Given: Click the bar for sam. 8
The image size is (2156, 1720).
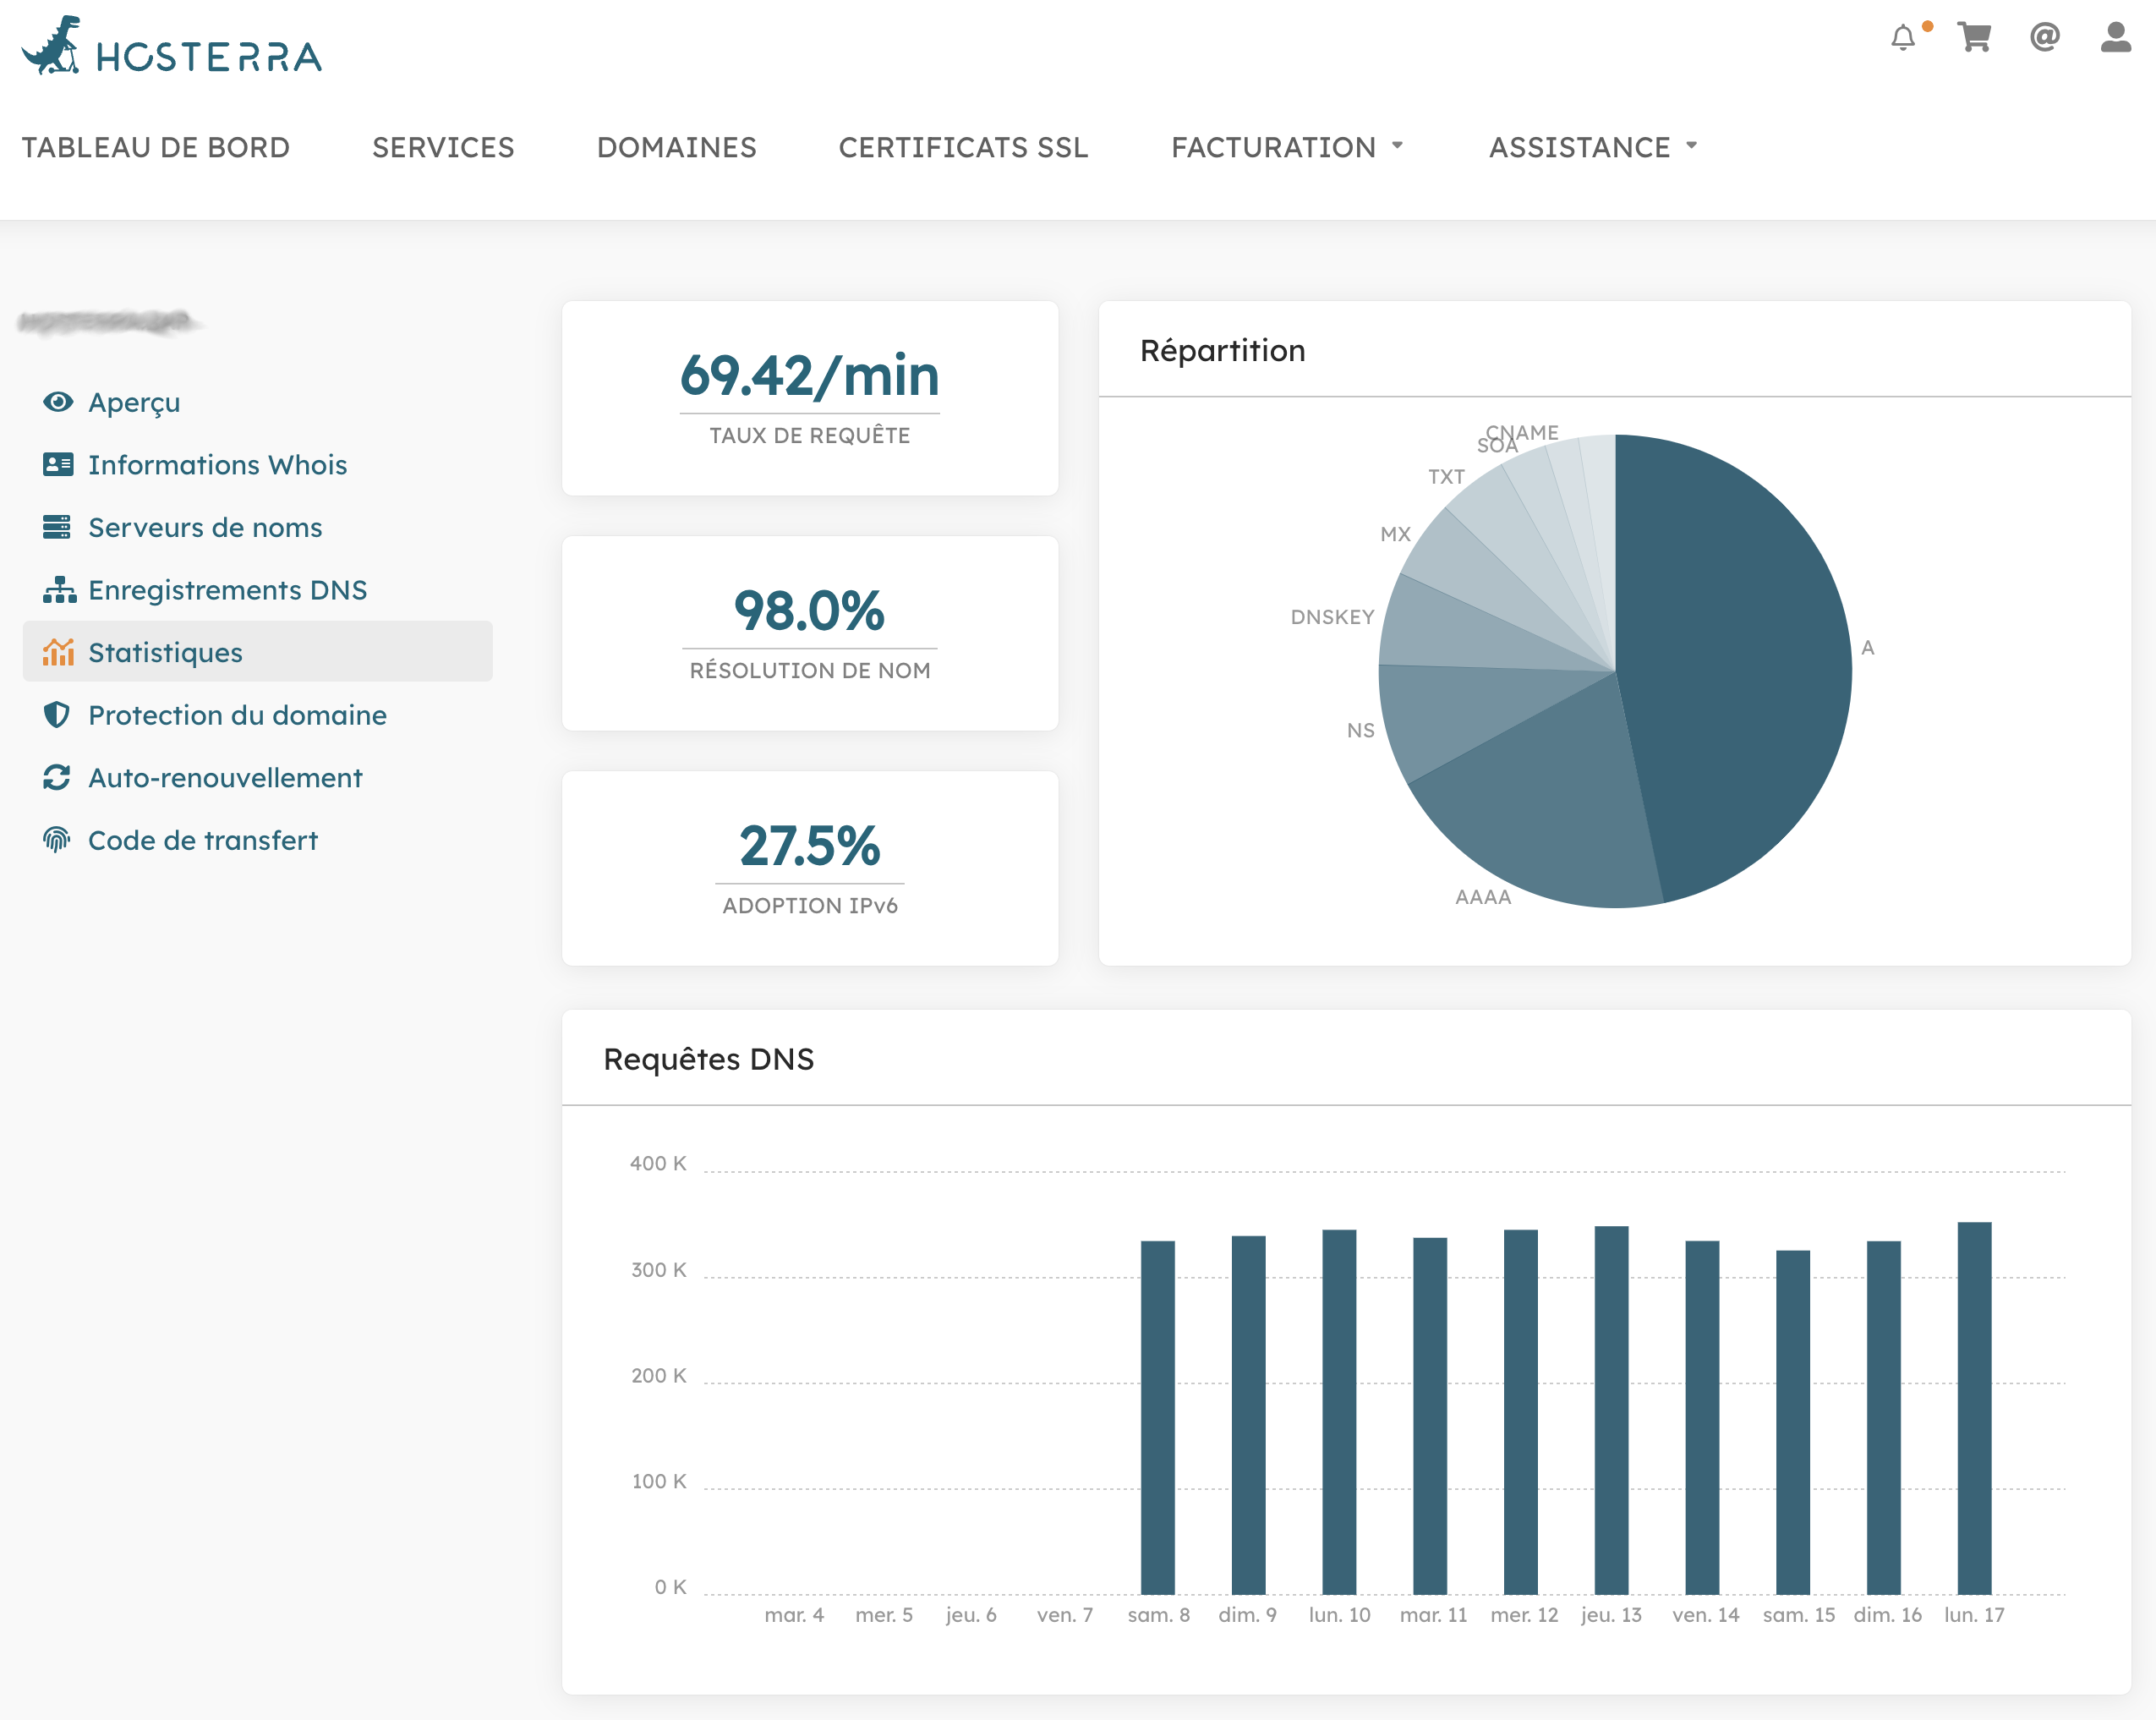Looking at the screenshot, I should pos(1158,1417).
